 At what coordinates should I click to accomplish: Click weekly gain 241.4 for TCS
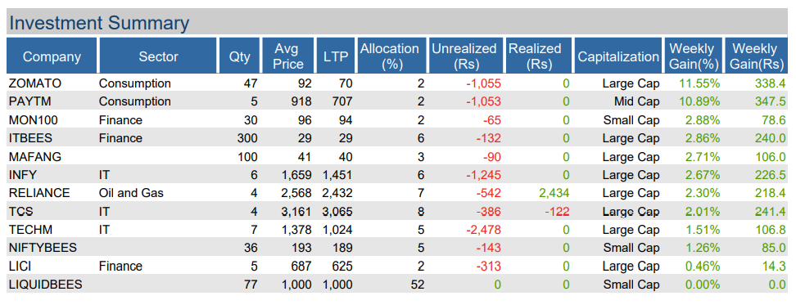771,211
